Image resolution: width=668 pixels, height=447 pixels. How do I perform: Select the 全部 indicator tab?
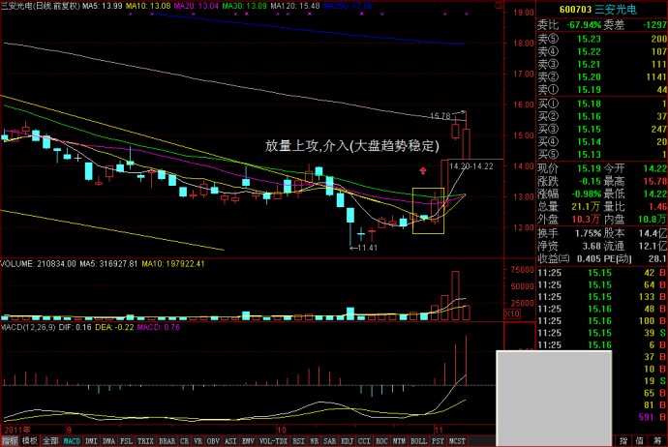pyautogui.click(x=50, y=441)
